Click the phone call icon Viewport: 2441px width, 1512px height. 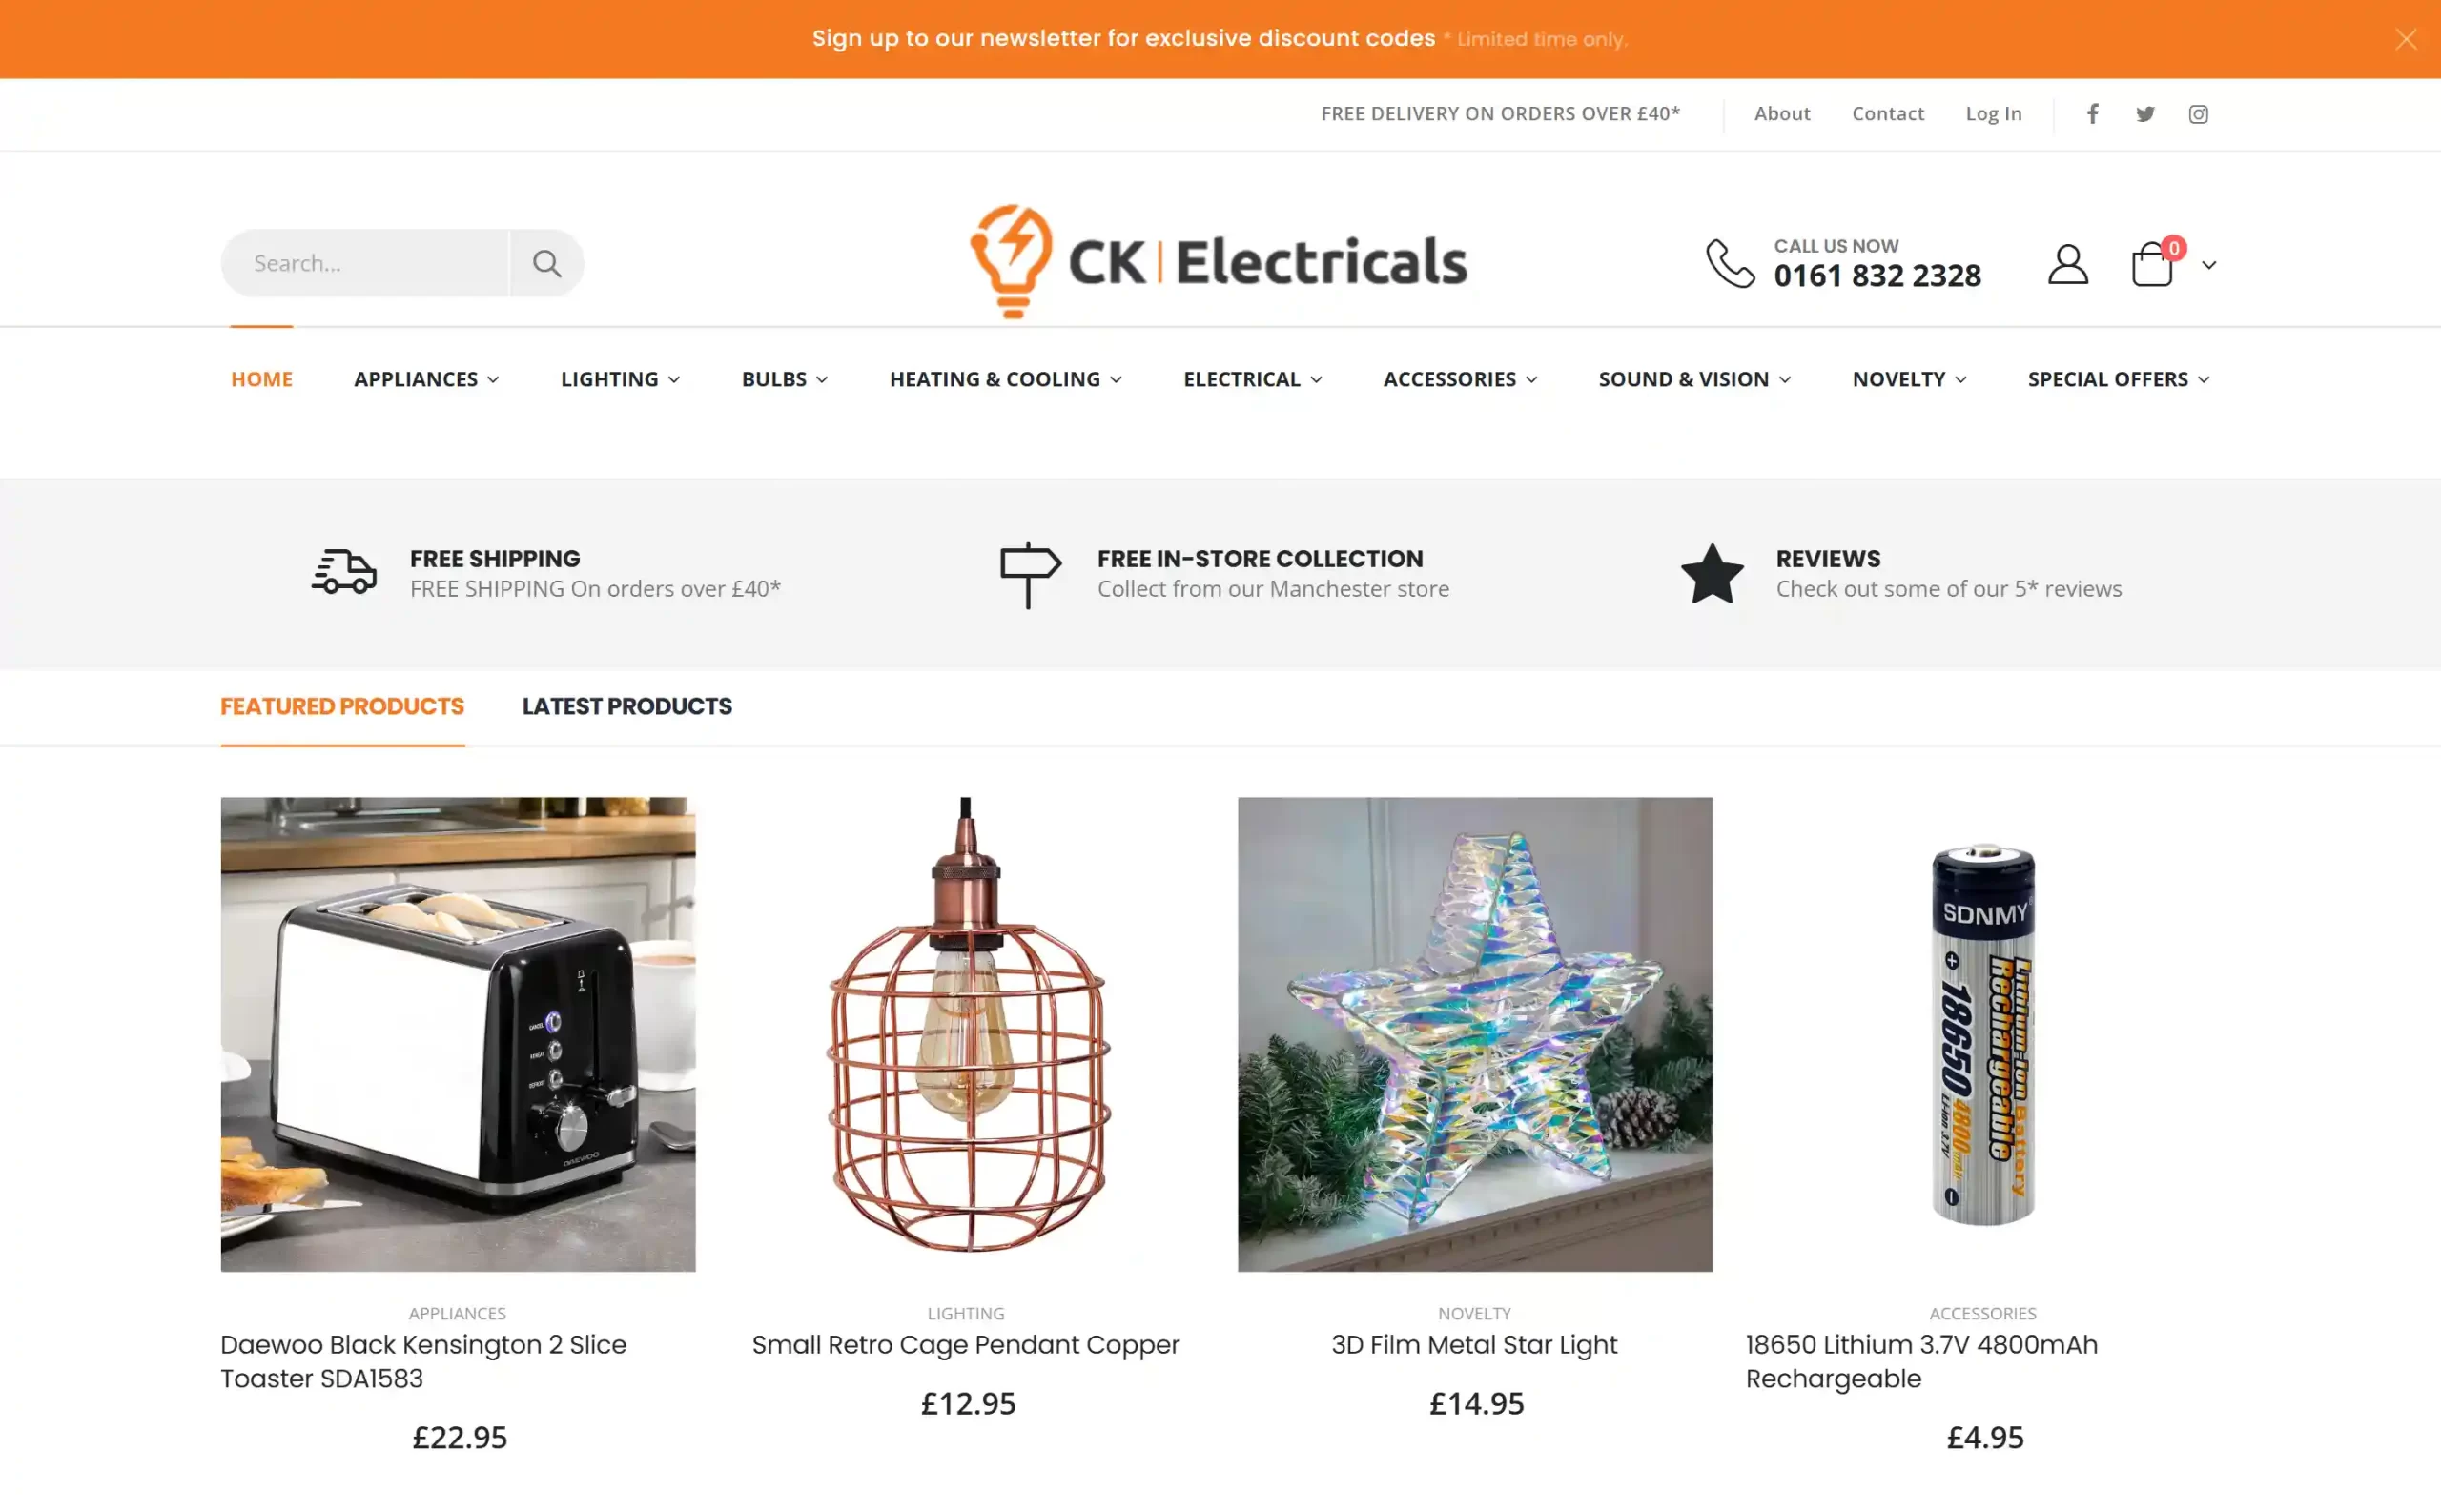1730,264
